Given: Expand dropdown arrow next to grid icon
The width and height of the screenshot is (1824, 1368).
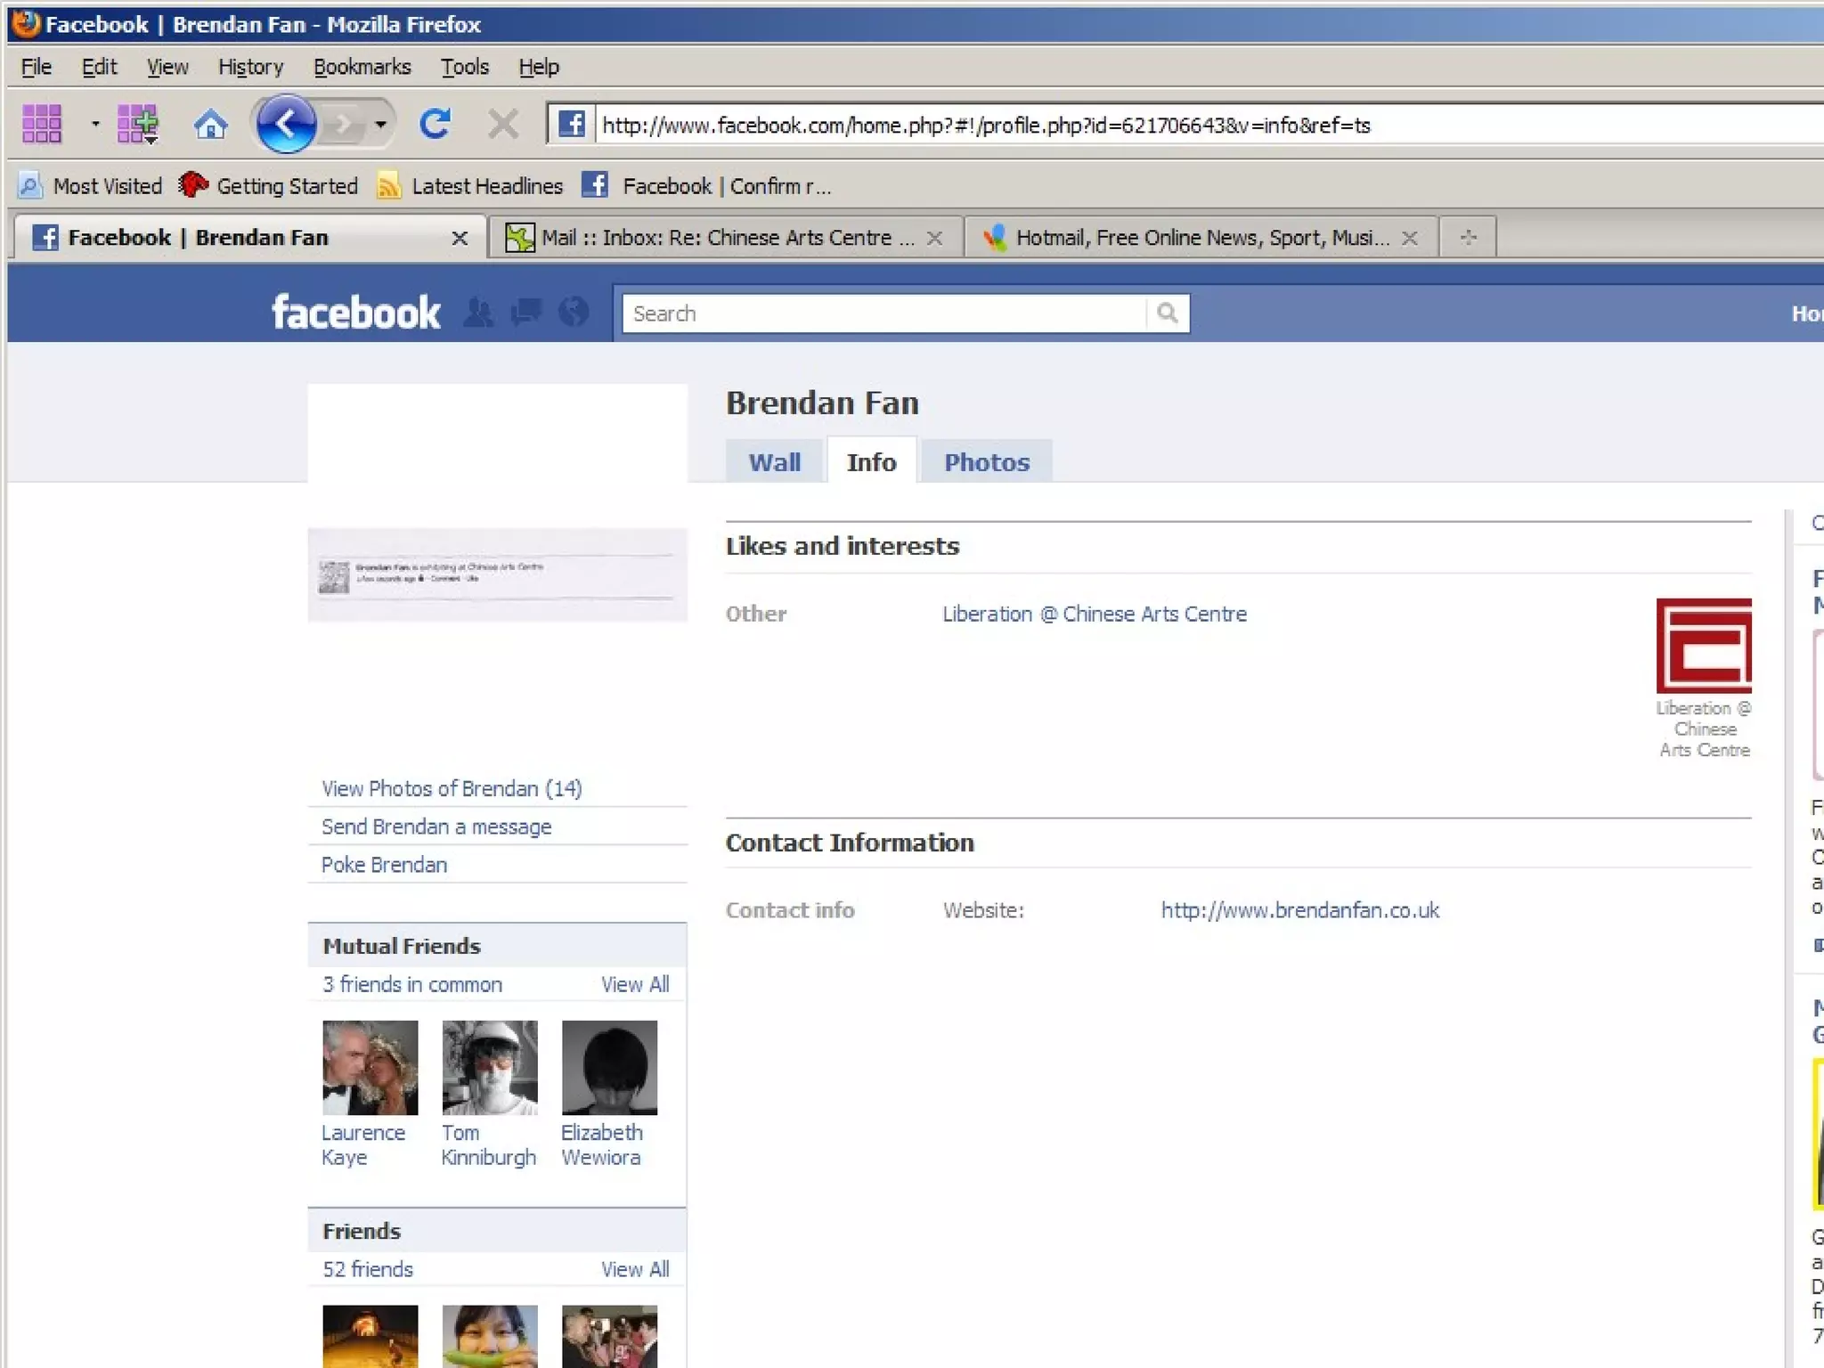Looking at the screenshot, I should point(95,125).
